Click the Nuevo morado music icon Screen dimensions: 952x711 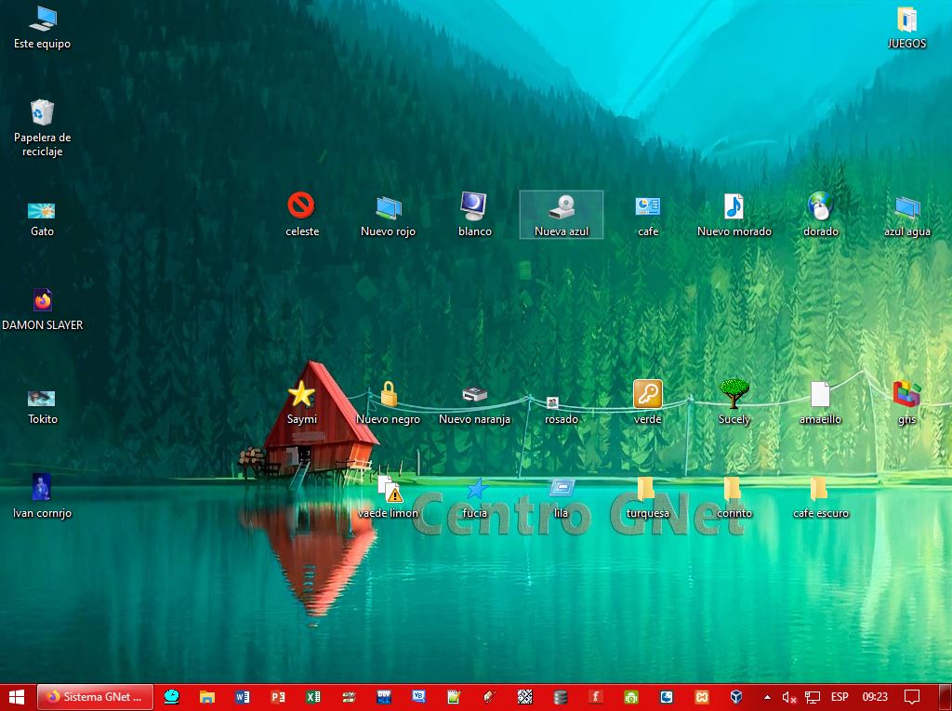point(734,206)
